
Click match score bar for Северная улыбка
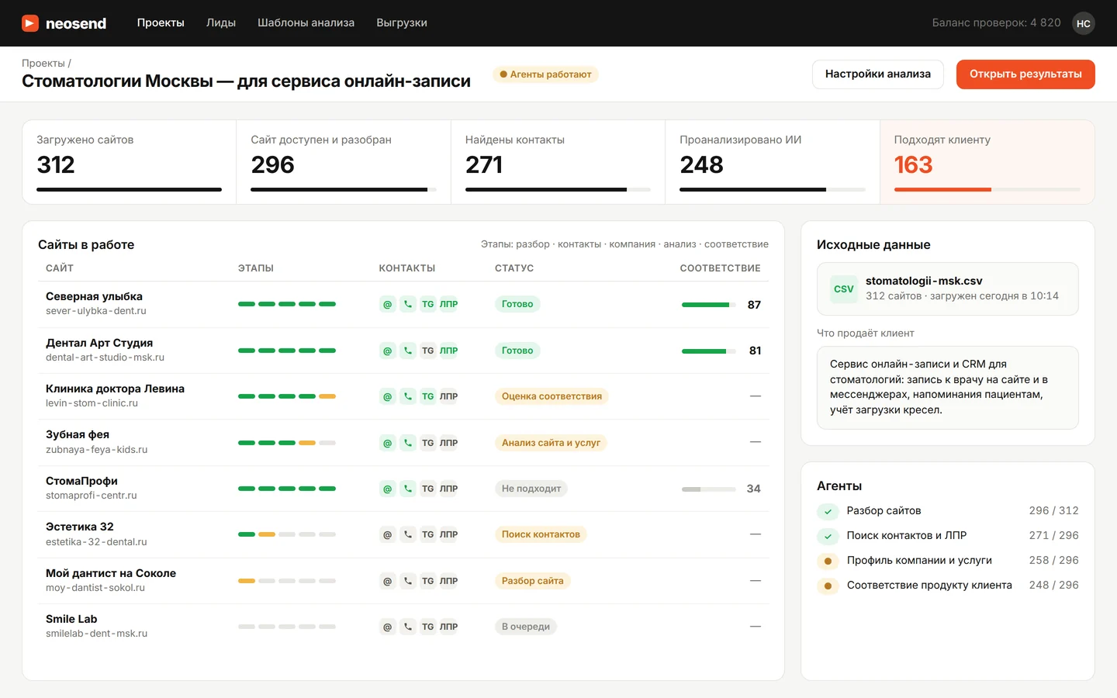pos(709,305)
